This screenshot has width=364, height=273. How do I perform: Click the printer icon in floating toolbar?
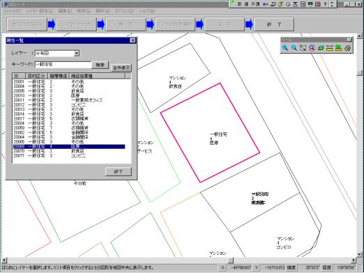[x=347, y=48]
